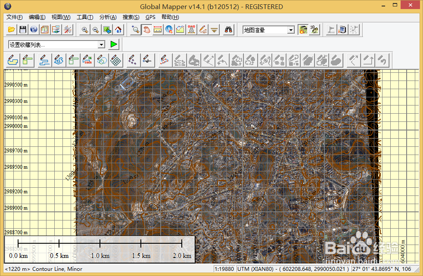Select create grid feature tool

click(116, 60)
